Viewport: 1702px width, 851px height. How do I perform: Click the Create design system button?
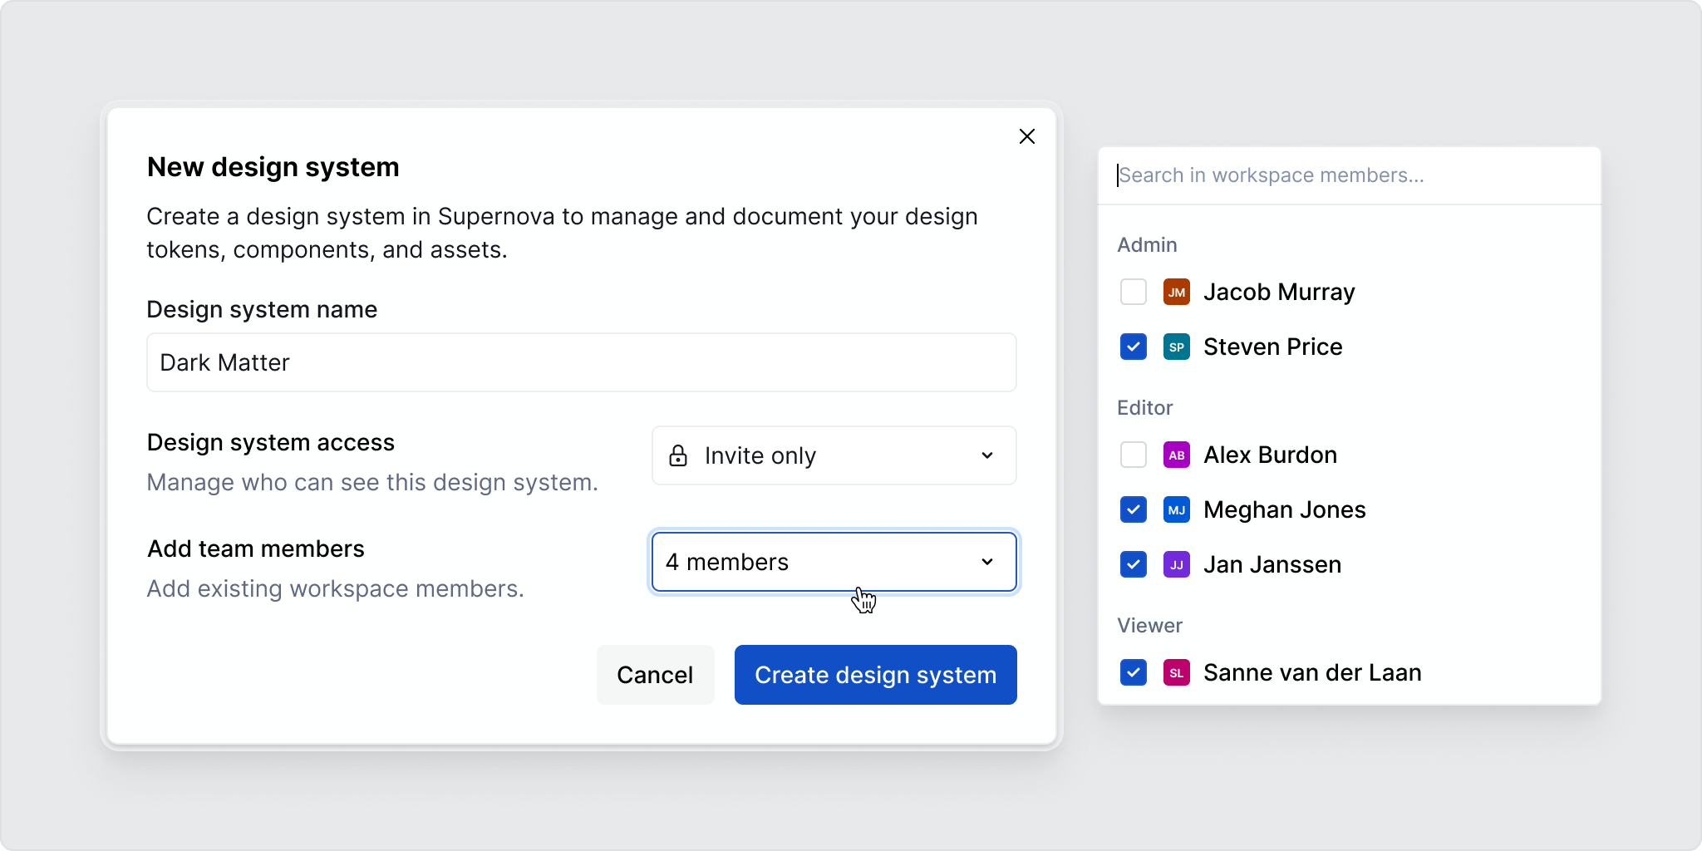coord(875,675)
